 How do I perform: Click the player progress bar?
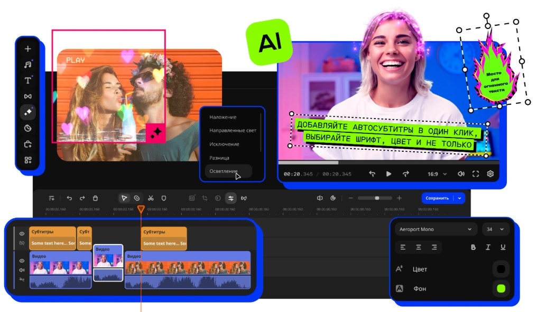[x=388, y=162]
